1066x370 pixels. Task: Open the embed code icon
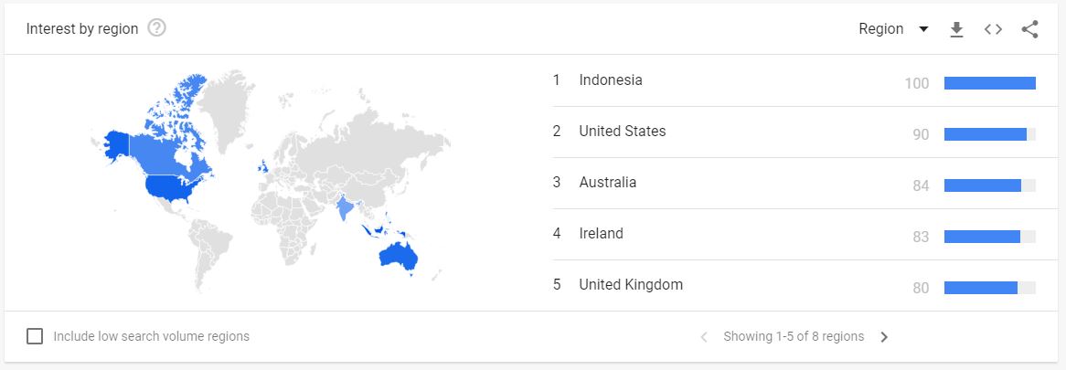(x=993, y=29)
